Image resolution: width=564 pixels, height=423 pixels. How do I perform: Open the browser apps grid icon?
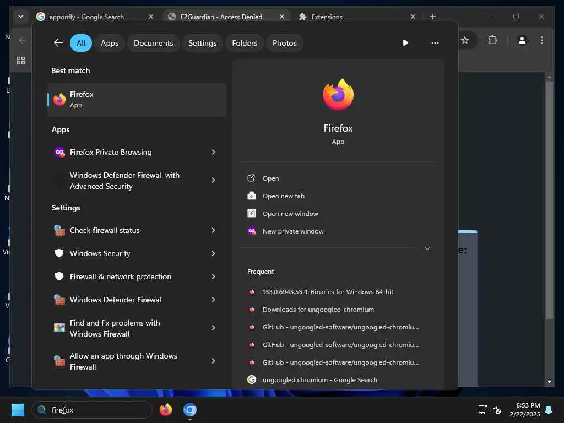(21, 61)
